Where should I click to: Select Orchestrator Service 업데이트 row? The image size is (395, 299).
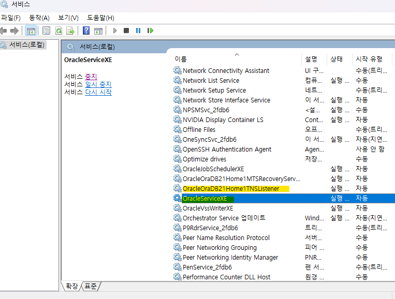click(284, 218)
